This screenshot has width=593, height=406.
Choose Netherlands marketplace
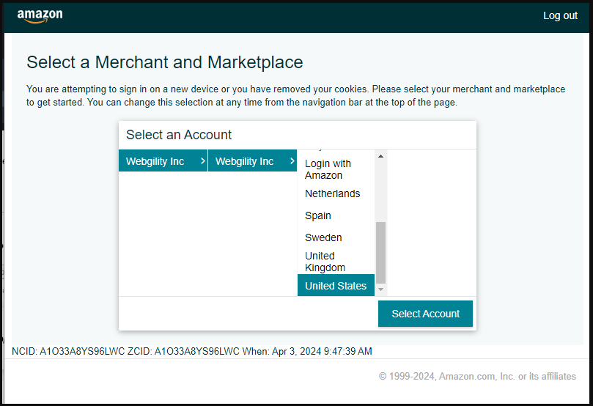coord(336,193)
